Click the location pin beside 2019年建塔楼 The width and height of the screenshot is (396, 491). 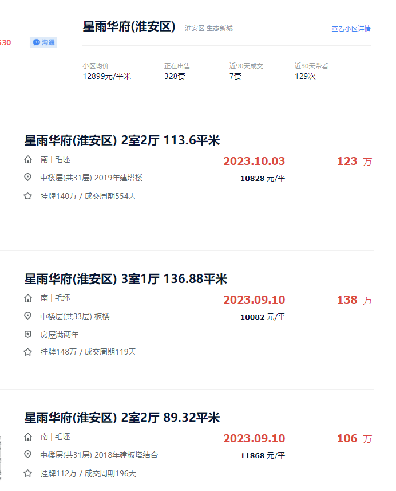point(28,178)
